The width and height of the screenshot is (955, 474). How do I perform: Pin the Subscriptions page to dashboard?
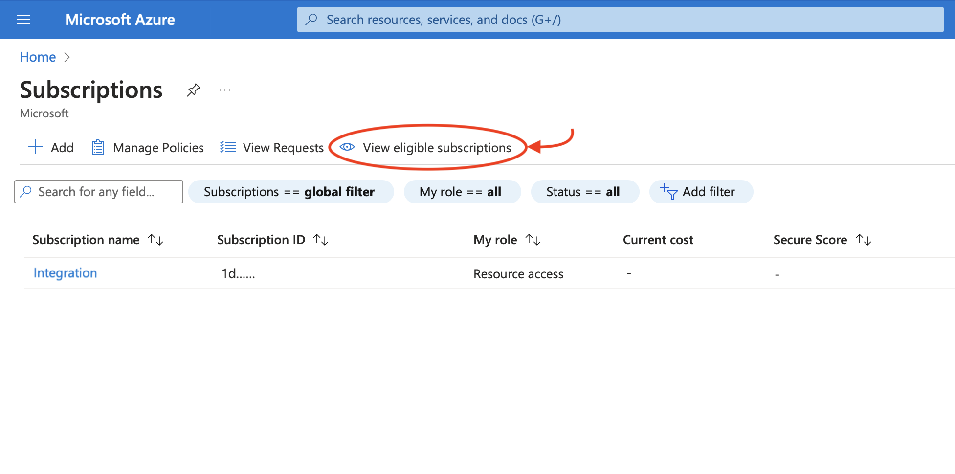click(x=194, y=90)
